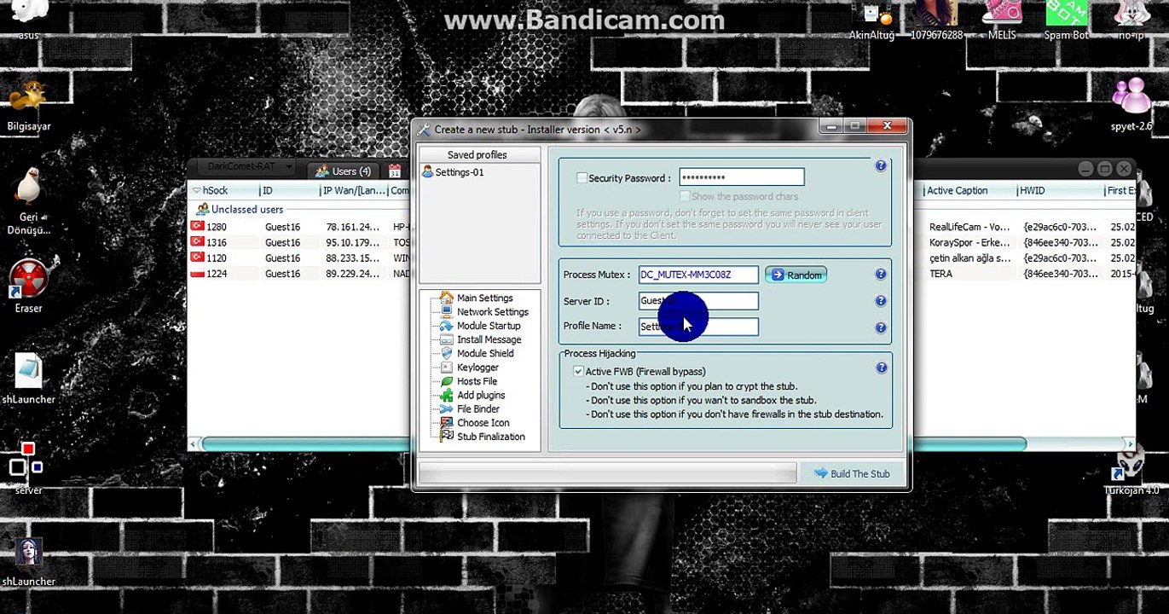Click the IP cell 78.161.24...
Viewport: 1169px width, 614px height.
[x=352, y=227]
